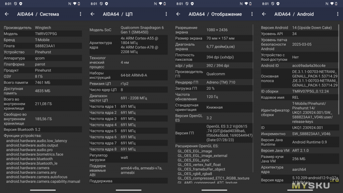Go back from the AIDA64 ЦП screen

click(x=93, y=14)
